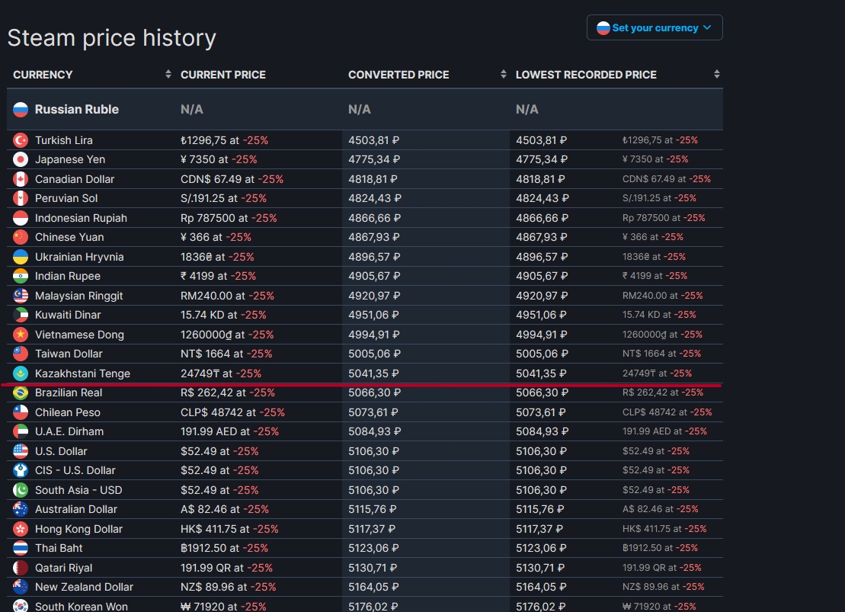The image size is (845, 612).
Task: Click the Steam price history heading
Action: (x=112, y=38)
